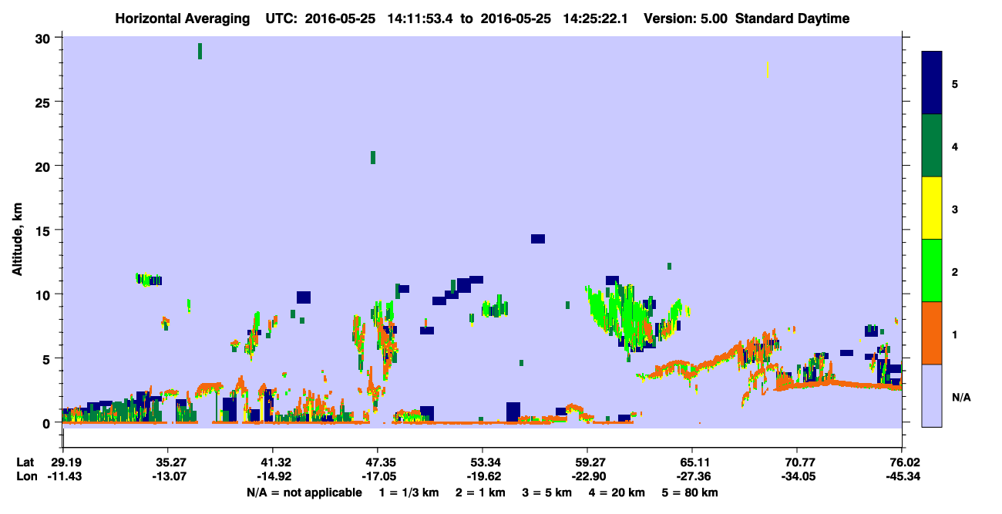This screenshot has height=514, width=1002.
Task: Click the y-axis tick label '10'
Action: click(44, 294)
